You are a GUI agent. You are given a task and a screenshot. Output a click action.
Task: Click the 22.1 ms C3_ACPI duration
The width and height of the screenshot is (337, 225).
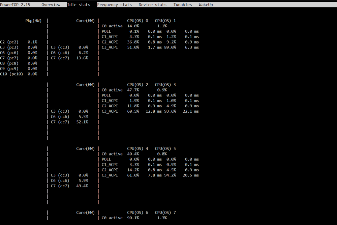191,111
